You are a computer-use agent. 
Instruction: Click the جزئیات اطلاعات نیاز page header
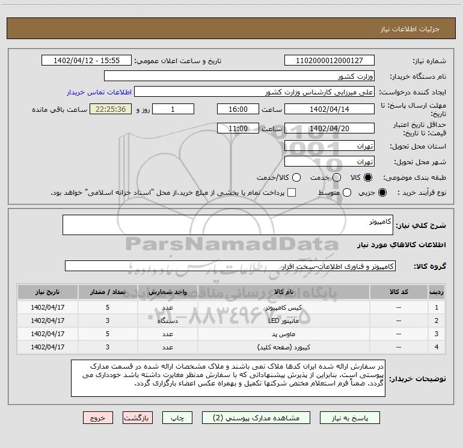point(410,29)
